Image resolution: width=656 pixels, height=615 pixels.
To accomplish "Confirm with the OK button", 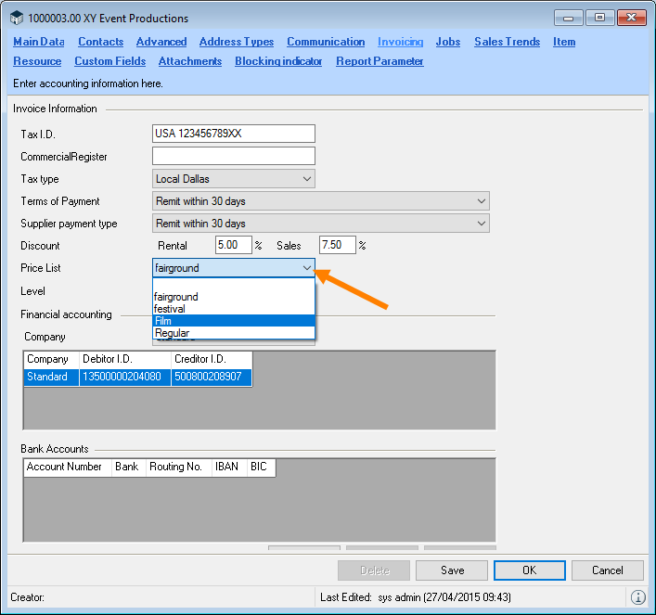I will pyautogui.click(x=529, y=570).
